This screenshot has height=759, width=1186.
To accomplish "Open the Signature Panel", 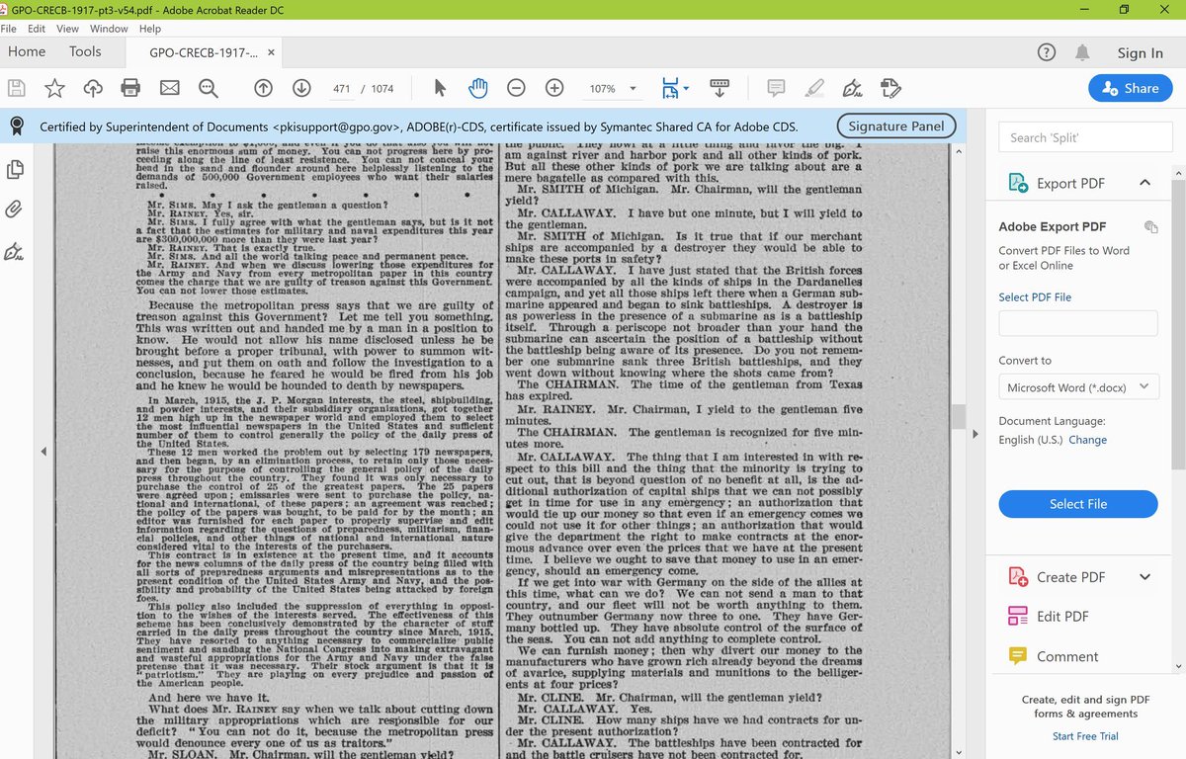I will (x=894, y=126).
